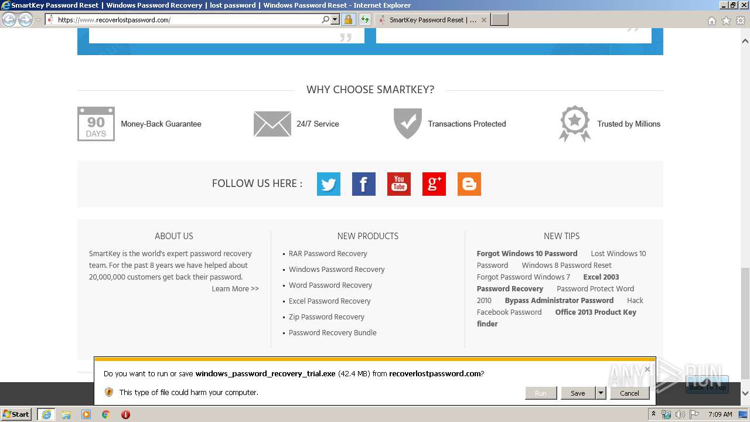The height and width of the screenshot is (422, 750).
Task: Open Windows Password Recovery link
Action: coord(336,270)
